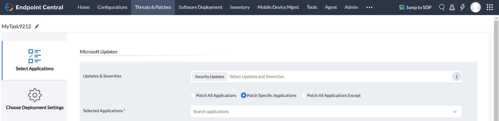499x121 pixels.
Task: Edit task name with pencil icon
Action: pyautogui.click(x=37, y=26)
